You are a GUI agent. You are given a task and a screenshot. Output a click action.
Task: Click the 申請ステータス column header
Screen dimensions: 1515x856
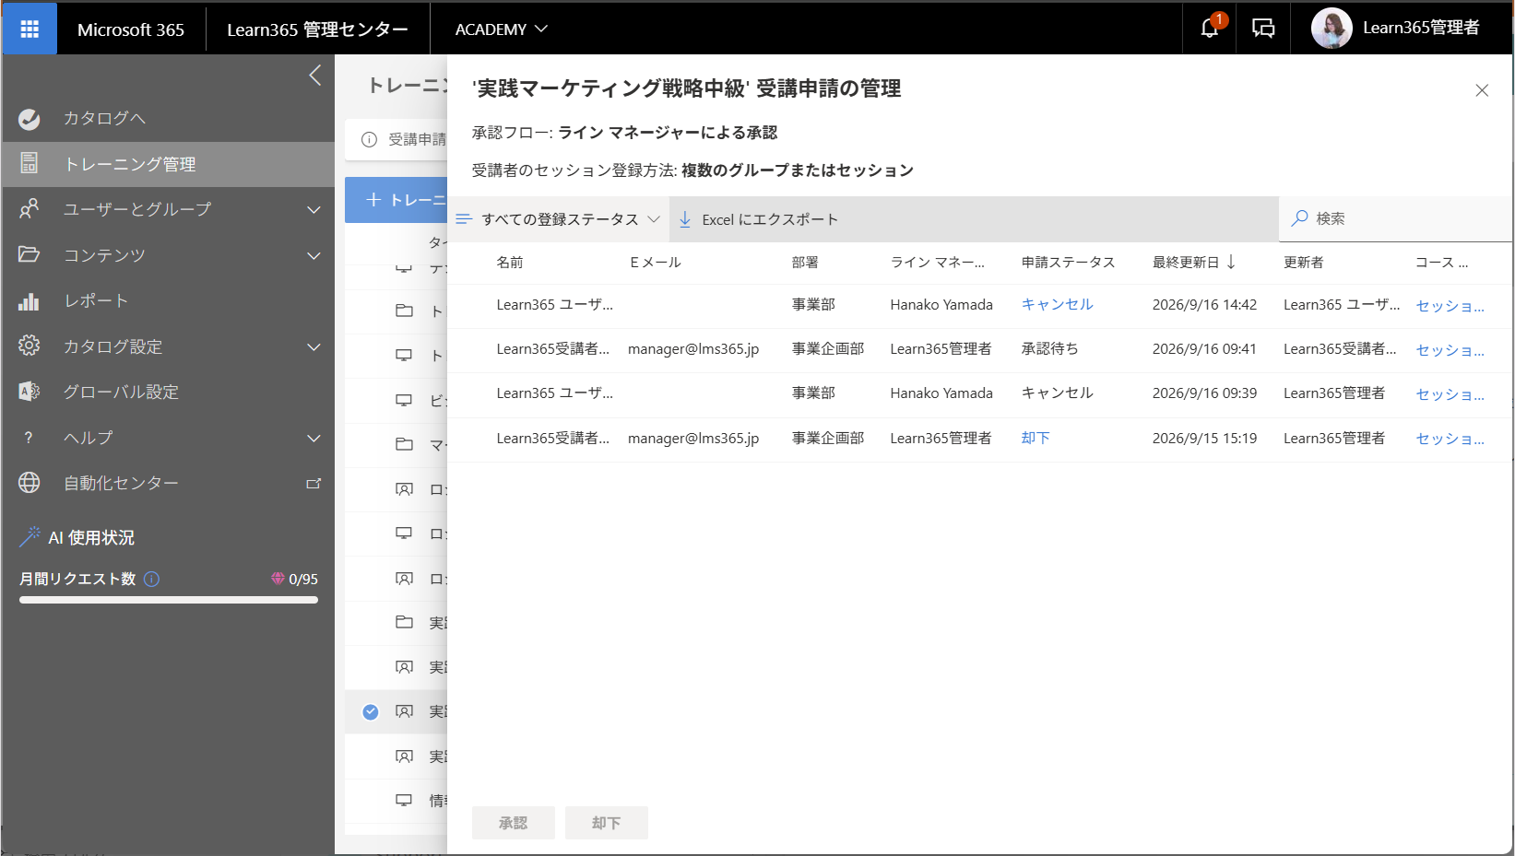(x=1068, y=263)
